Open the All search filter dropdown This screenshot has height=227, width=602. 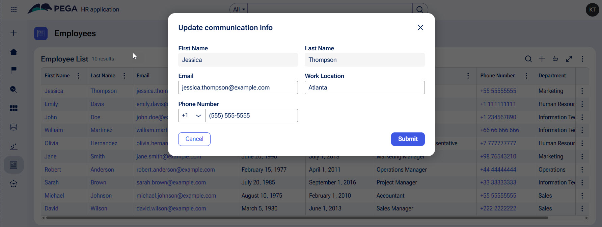pos(239,9)
